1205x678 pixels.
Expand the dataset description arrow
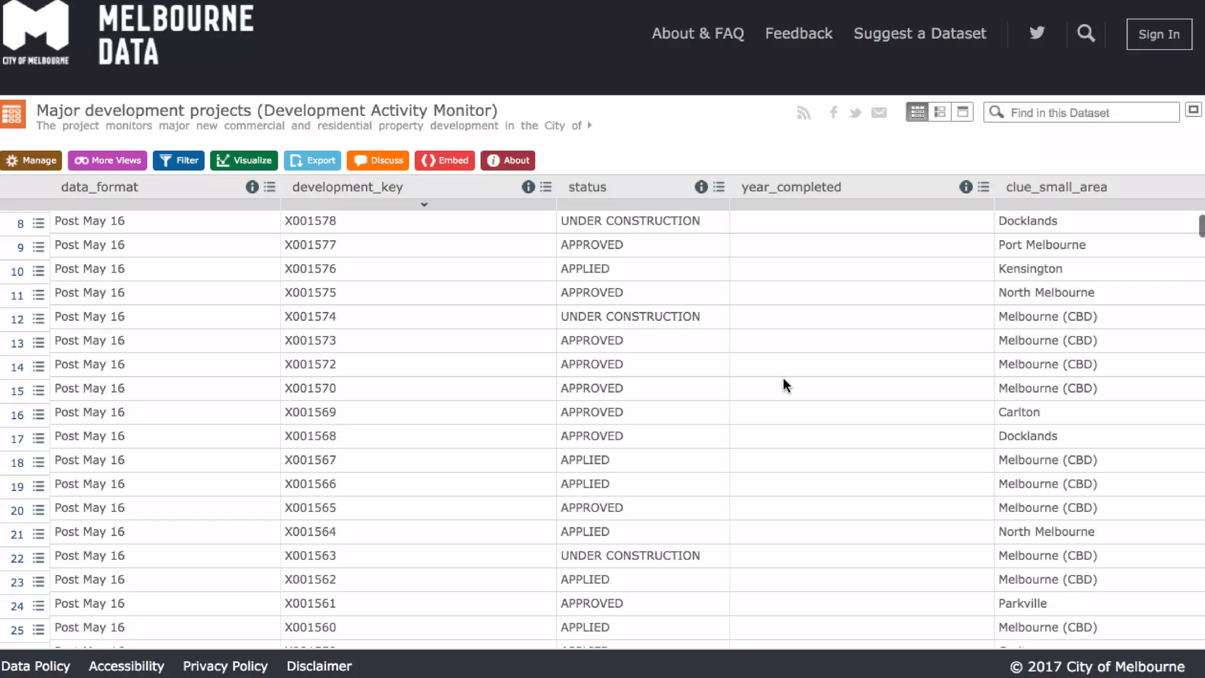(x=590, y=125)
